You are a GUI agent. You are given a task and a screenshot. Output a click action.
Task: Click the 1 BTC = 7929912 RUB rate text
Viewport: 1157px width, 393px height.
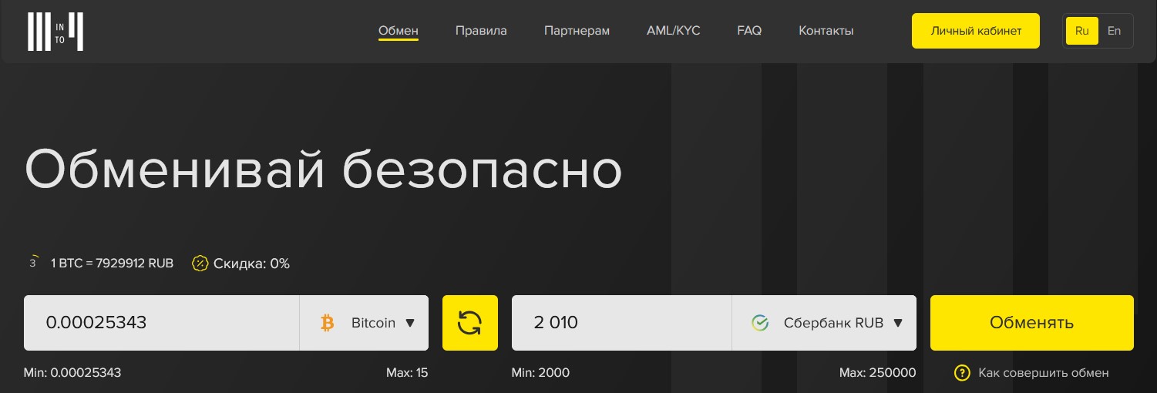[x=113, y=264]
